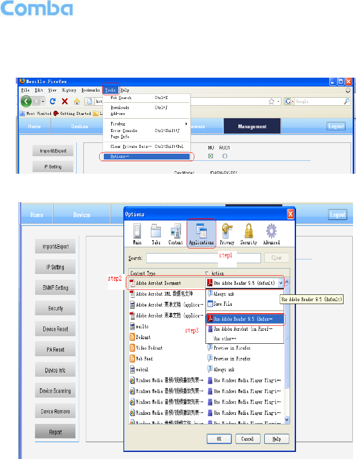Open the Getting Started bookmark
356x459 pixels.
tap(72, 114)
